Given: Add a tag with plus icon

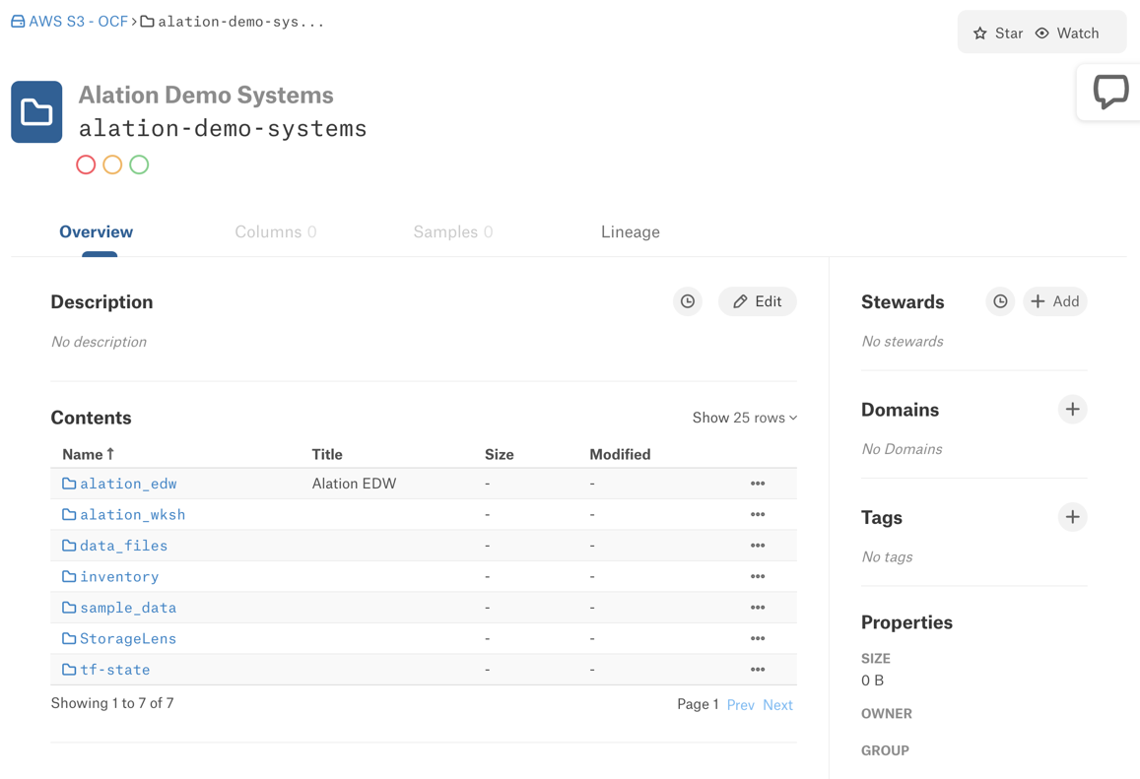Looking at the screenshot, I should (x=1072, y=517).
